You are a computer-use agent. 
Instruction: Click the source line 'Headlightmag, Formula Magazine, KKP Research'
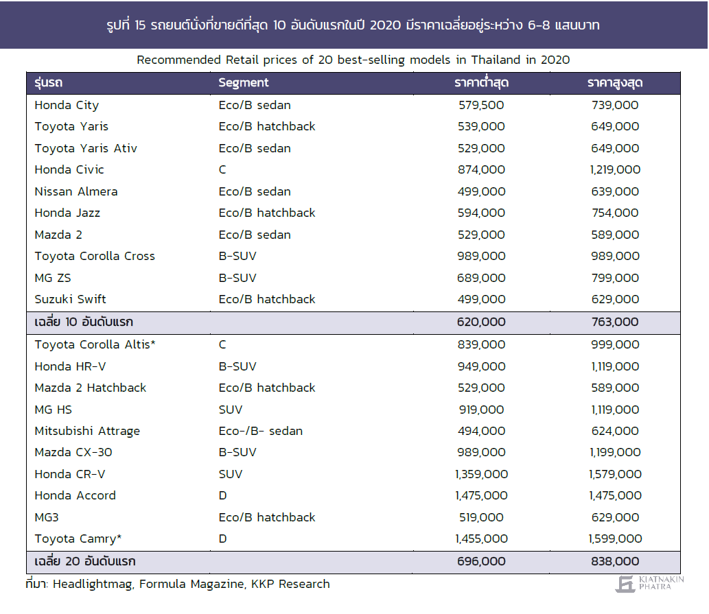click(191, 585)
